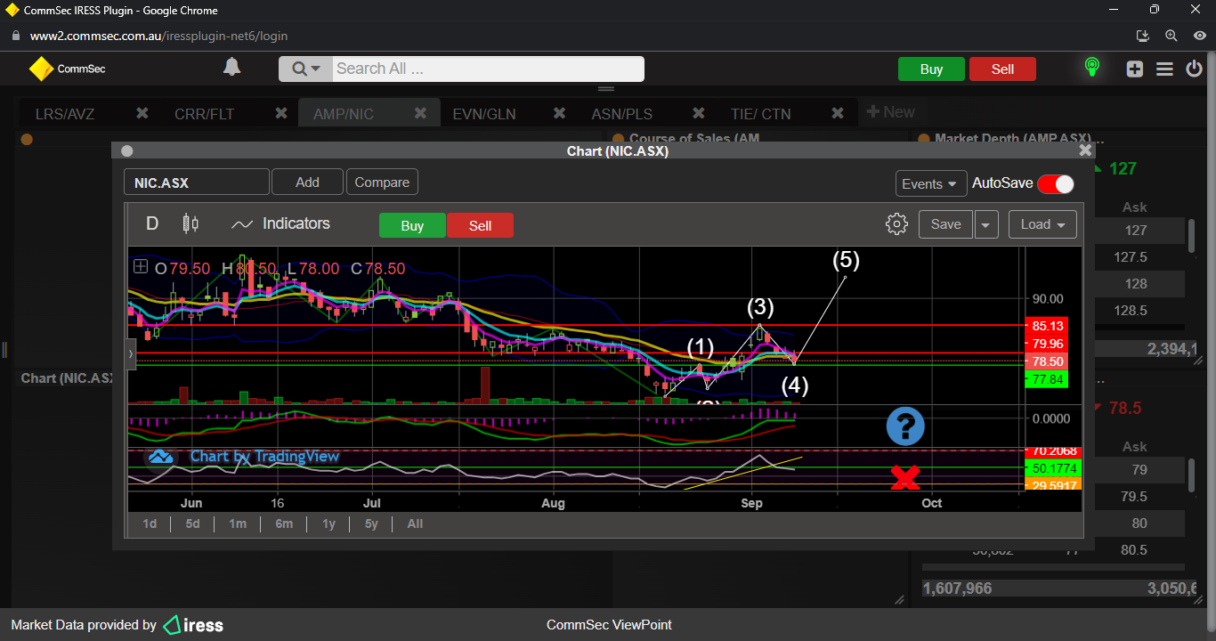Expand the Events dropdown
The image size is (1216, 641).
pos(931,183)
